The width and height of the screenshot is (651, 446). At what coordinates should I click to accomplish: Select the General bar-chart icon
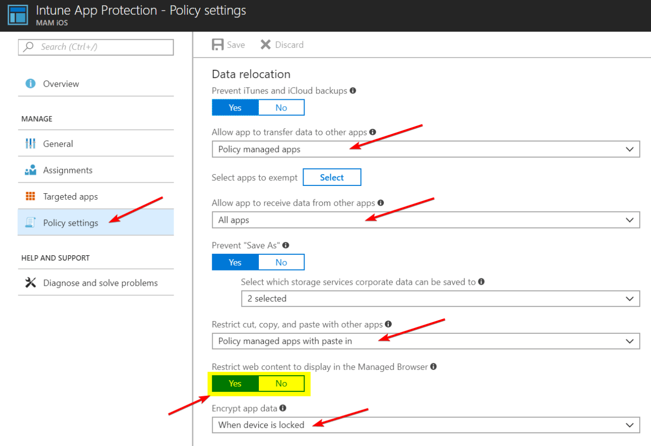31,144
